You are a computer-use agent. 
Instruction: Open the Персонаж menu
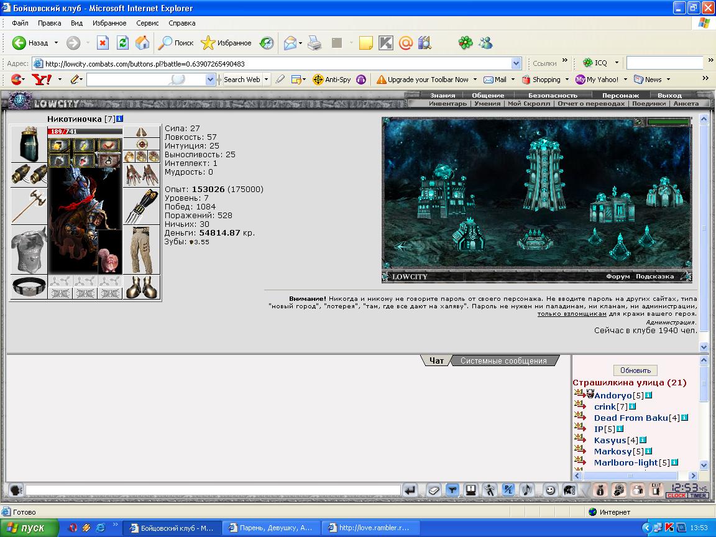point(620,95)
